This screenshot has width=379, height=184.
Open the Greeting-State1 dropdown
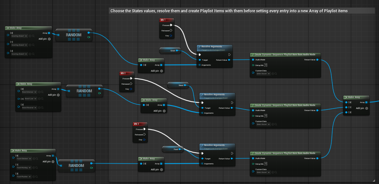click(x=20, y=36)
